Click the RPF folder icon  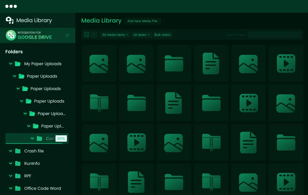(x=18, y=176)
